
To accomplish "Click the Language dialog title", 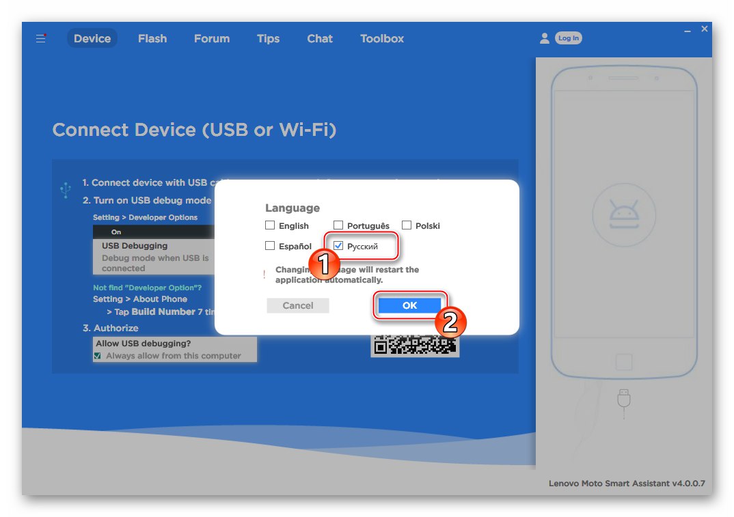I will [293, 208].
